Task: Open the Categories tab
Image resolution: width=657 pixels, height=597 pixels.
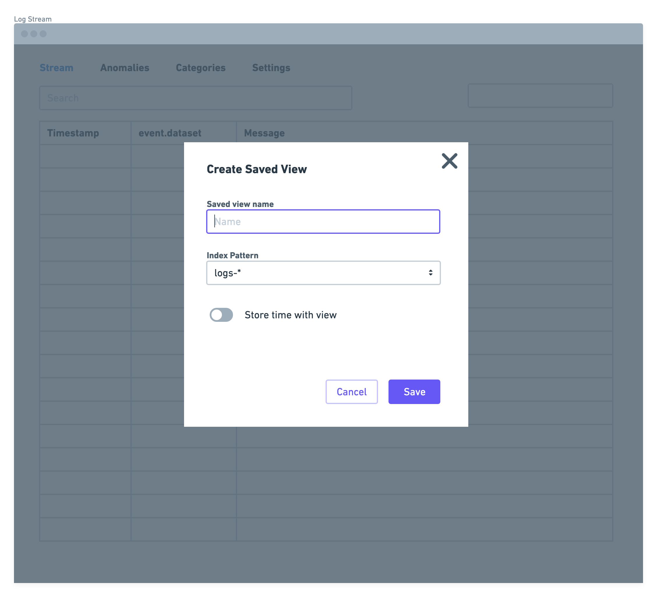Action: tap(200, 68)
